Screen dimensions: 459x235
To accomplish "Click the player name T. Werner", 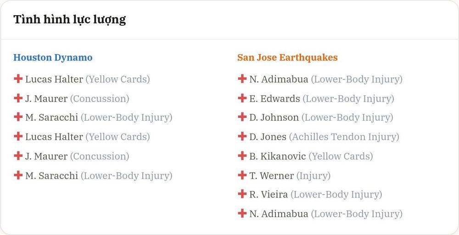I will [x=272, y=176].
